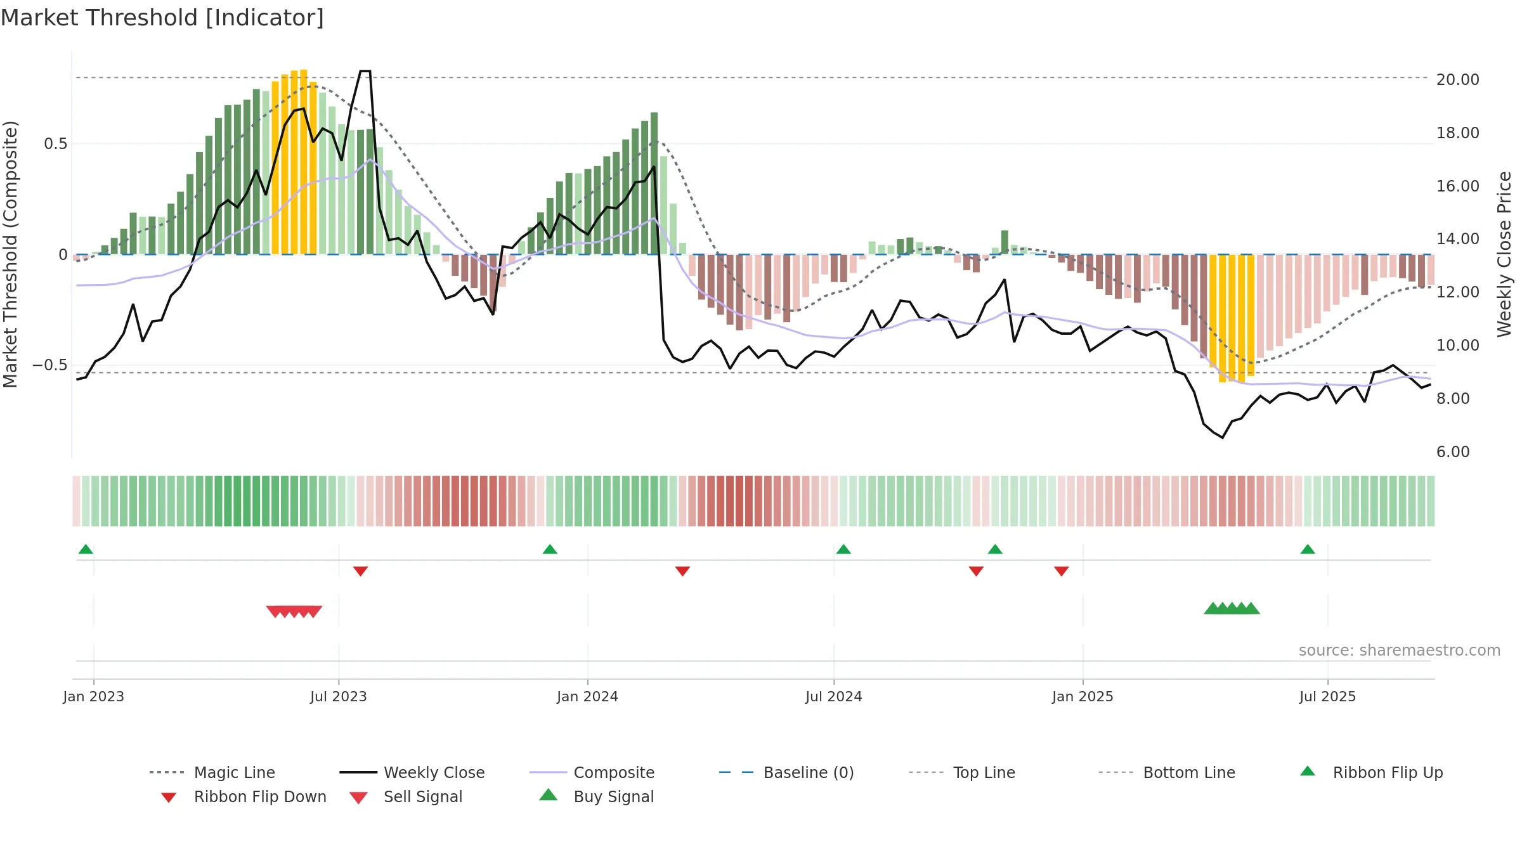Toggle the Buy Signal legend entry

tap(596, 796)
